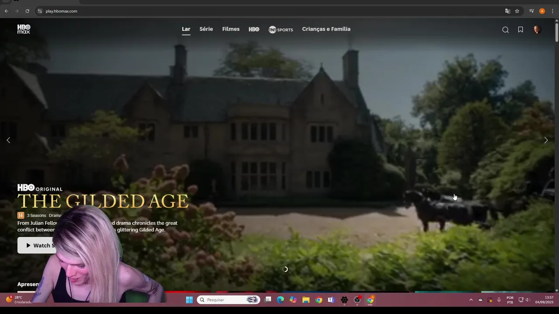Screen dimensions: 559x314
Task: Open Copilot from taskbar
Action: (x=293, y=300)
